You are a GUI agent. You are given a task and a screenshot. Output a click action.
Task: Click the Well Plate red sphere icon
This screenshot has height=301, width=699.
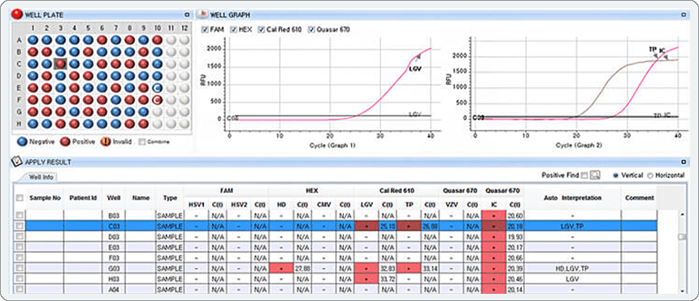[x=17, y=15]
